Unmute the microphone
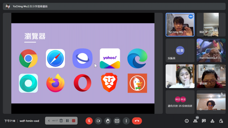The width and height of the screenshot is (228, 128). tap(89, 121)
